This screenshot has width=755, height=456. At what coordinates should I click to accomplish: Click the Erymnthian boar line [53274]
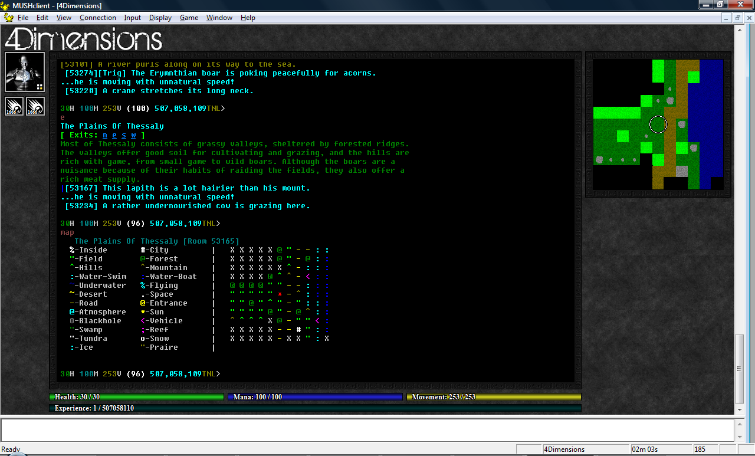[x=221, y=73]
